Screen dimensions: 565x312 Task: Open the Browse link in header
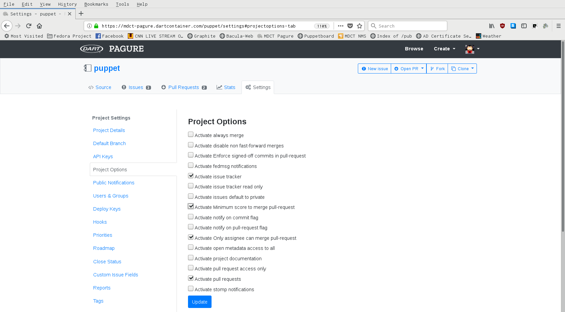414,49
